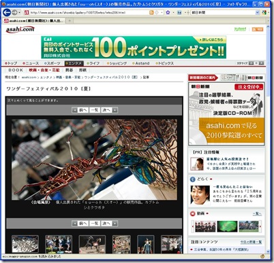
Task: Click the blue toolbar icon beside the search box
Action: [x=179, y=13]
